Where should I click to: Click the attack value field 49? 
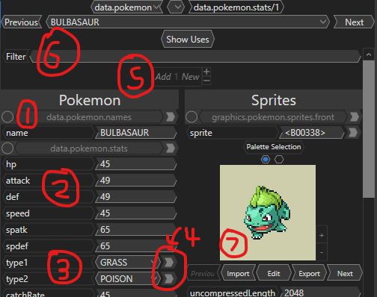point(136,181)
